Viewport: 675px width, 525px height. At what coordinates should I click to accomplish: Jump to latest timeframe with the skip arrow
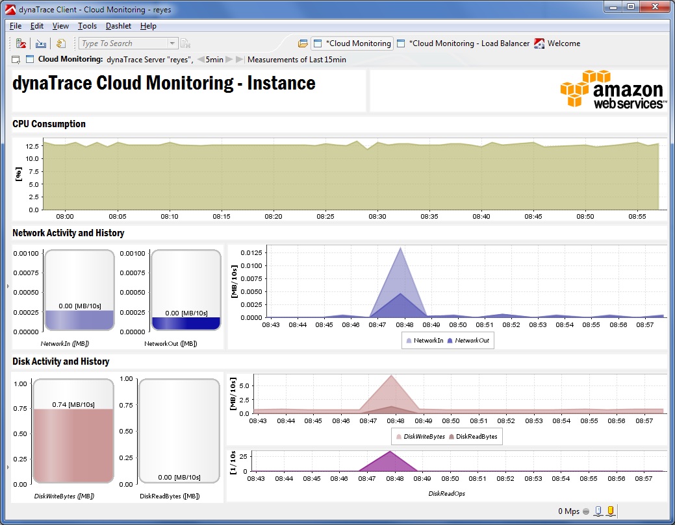click(x=240, y=59)
